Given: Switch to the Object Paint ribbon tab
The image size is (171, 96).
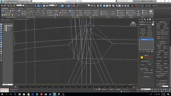Looking at the screenshot, I should click(x=30, y=8).
